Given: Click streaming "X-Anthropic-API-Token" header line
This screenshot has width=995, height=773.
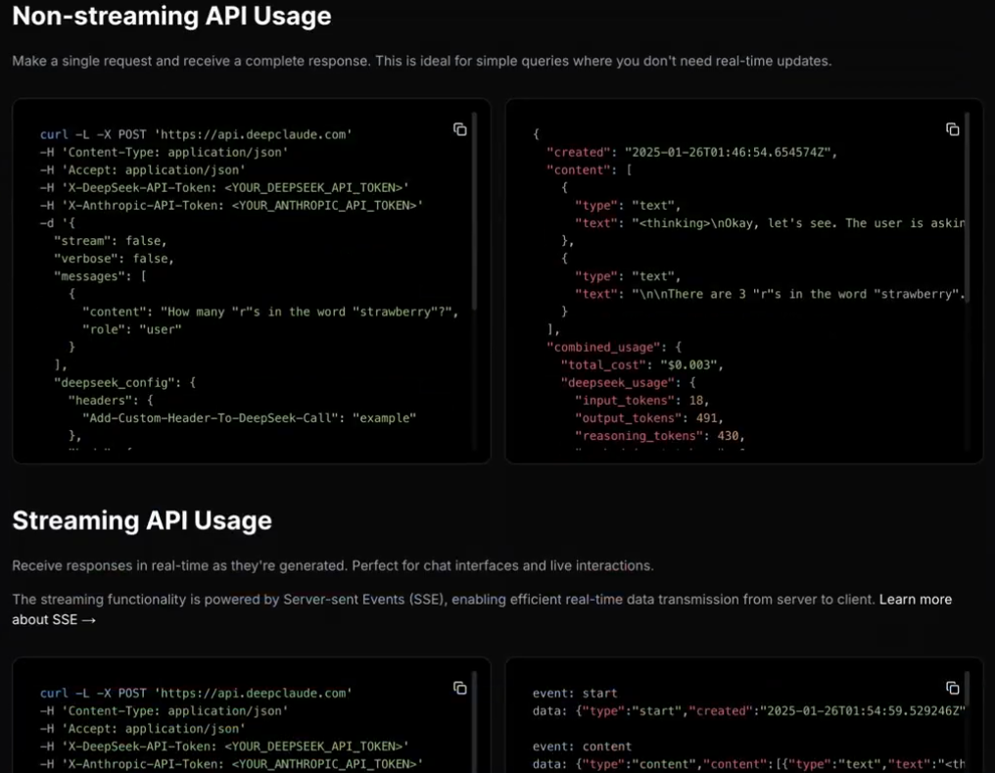Looking at the screenshot, I should pos(232,764).
